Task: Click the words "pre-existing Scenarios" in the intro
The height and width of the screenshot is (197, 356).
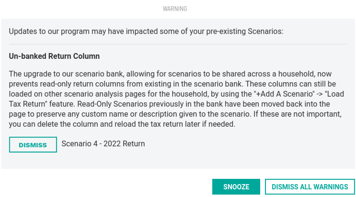Action: coord(245,32)
